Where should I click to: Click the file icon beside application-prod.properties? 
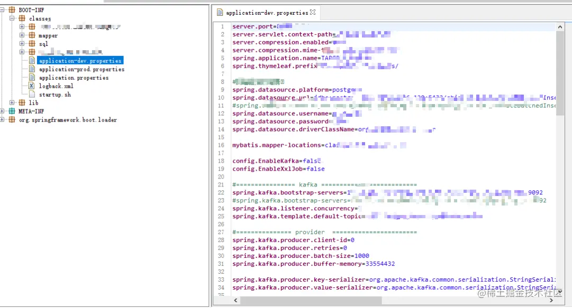click(x=31, y=69)
